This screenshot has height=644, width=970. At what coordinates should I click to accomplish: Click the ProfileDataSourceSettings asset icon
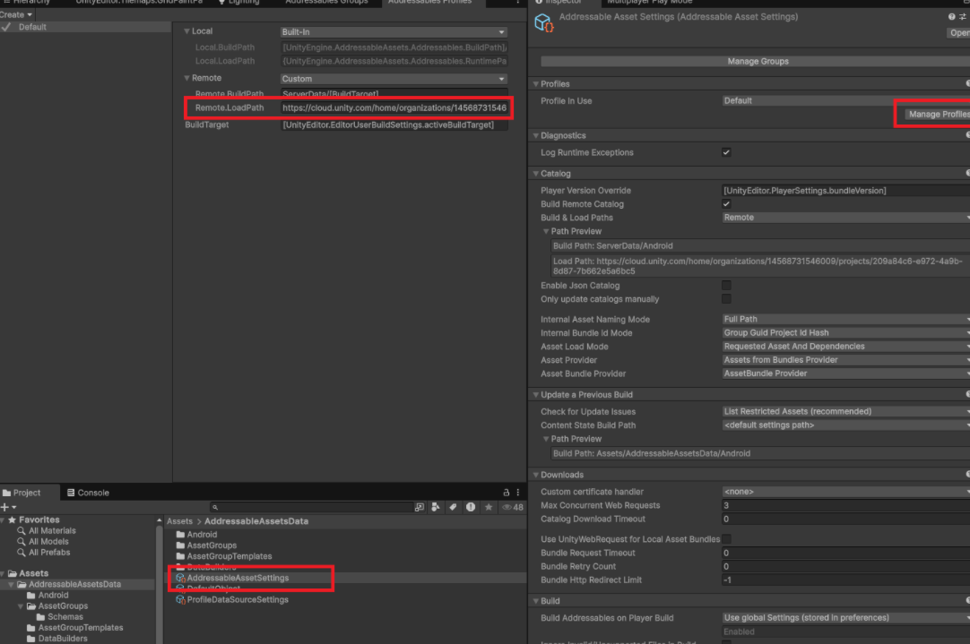[180, 599]
